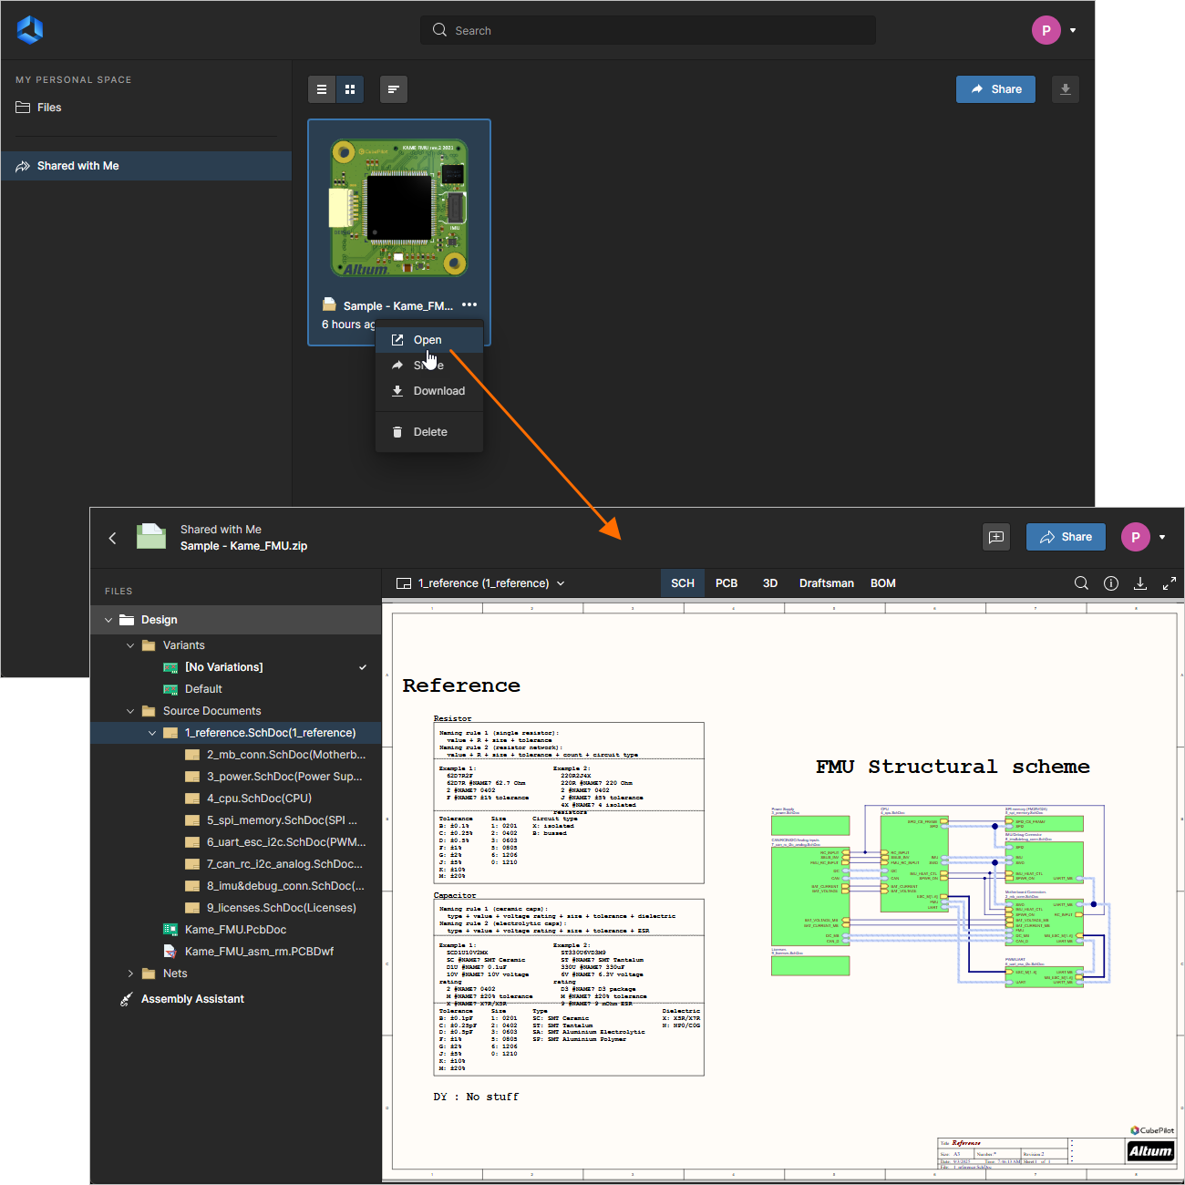Open the Shared with Me section

[77, 165]
